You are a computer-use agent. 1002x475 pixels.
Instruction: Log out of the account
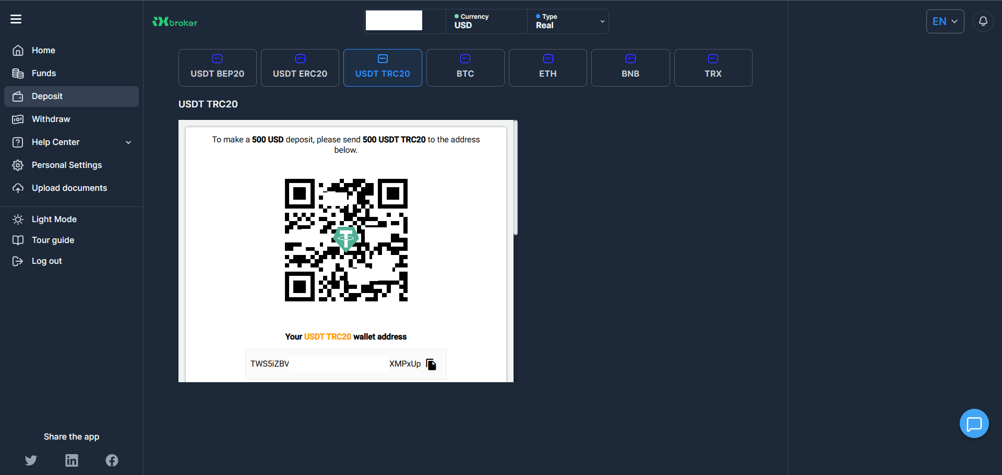(47, 261)
